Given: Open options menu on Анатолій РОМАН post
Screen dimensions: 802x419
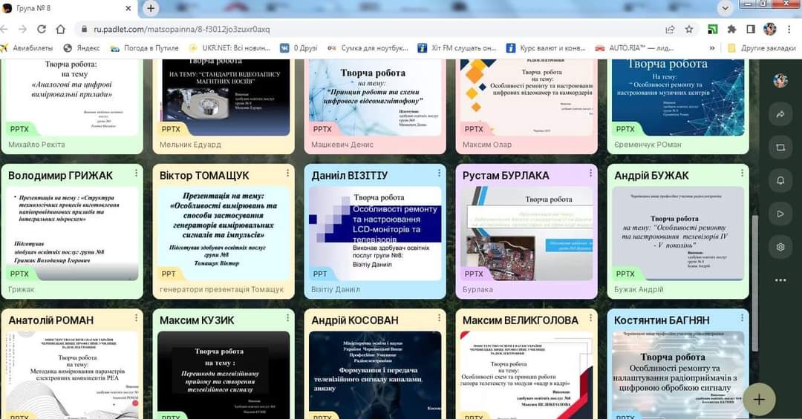Looking at the screenshot, I should point(136,318).
